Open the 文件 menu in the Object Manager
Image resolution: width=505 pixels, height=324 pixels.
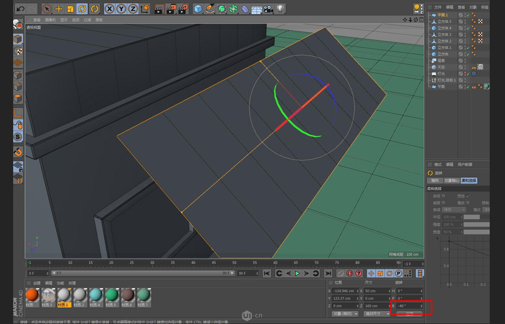coord(437,7)
